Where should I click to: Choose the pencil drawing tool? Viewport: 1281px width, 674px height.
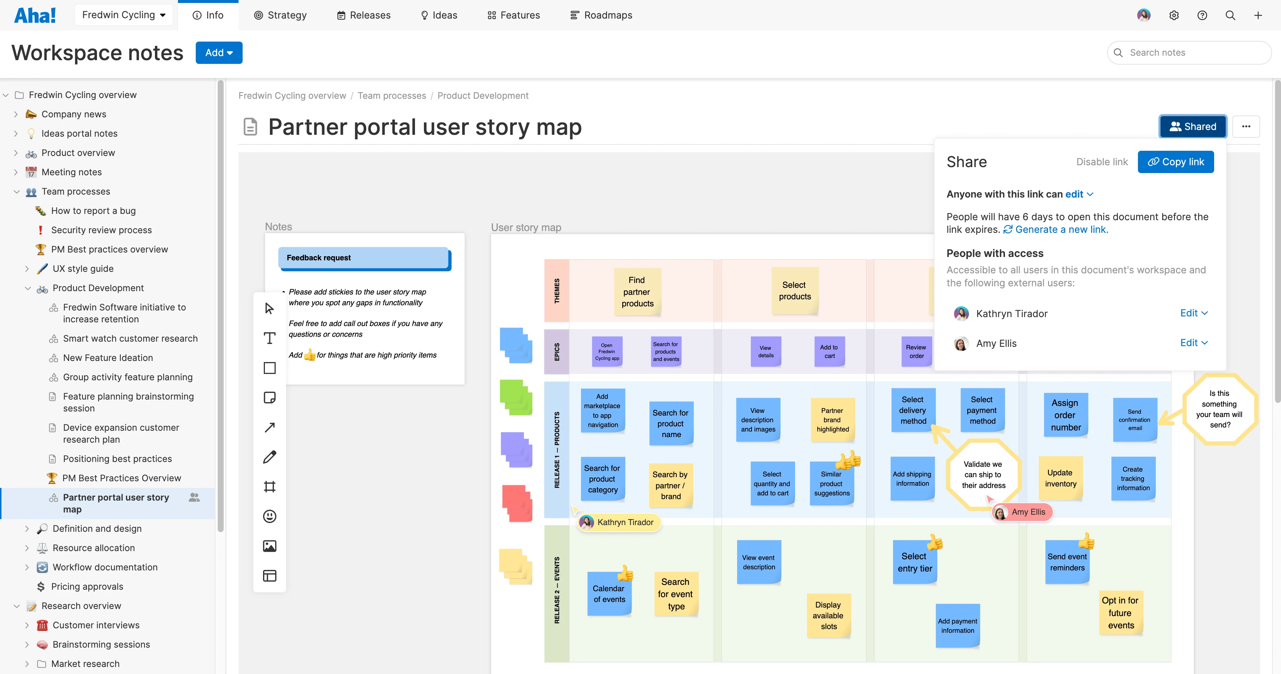[x=269, y=457]
